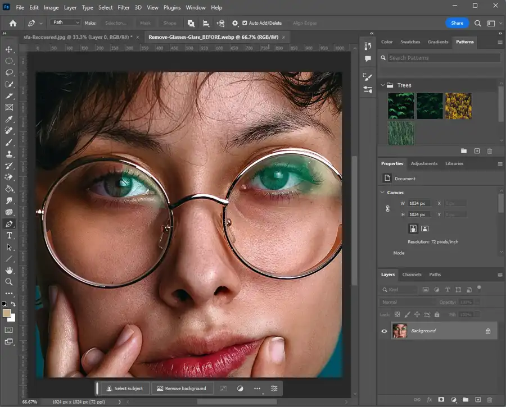Viewport: 506px width, 407px height.
Task: Pick the Eyedropper tool
Action: (x=9, y=119)
